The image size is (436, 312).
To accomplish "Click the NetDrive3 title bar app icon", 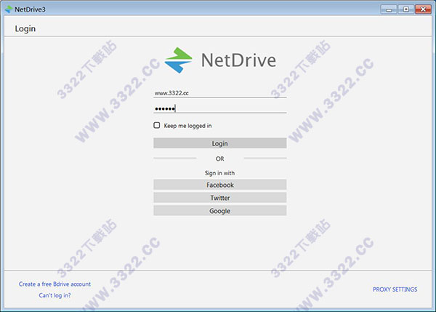I will click(9, 9).
